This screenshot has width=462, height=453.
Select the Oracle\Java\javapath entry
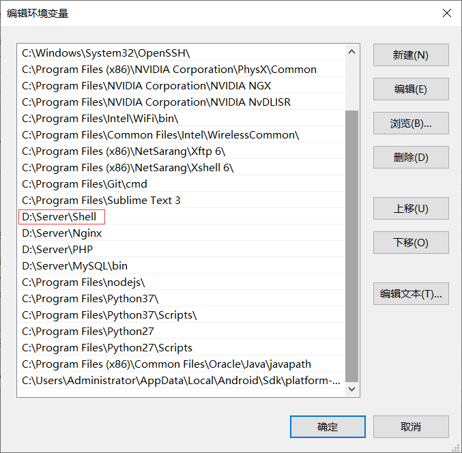(181, 364)
